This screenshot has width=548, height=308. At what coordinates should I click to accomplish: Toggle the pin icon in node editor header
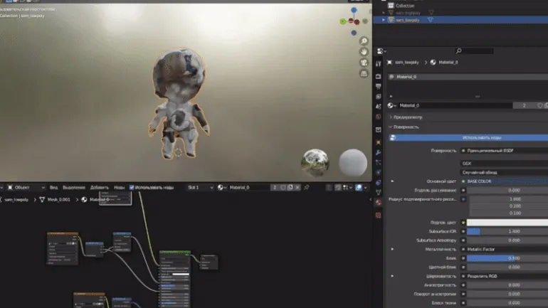click(x=307, y=187)
